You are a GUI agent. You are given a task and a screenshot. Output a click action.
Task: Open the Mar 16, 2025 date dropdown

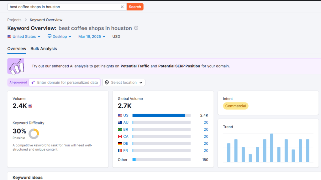click(92, 37)
